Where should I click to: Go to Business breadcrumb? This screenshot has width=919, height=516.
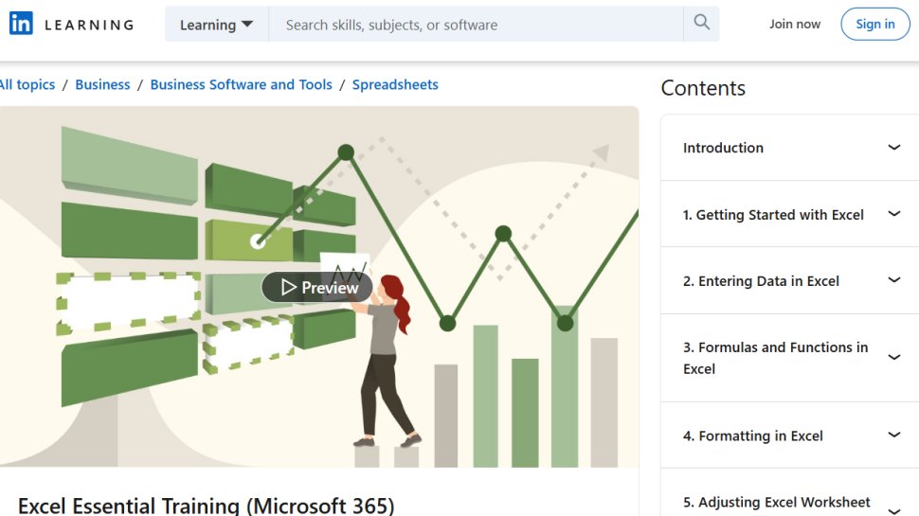click(102, 84)
